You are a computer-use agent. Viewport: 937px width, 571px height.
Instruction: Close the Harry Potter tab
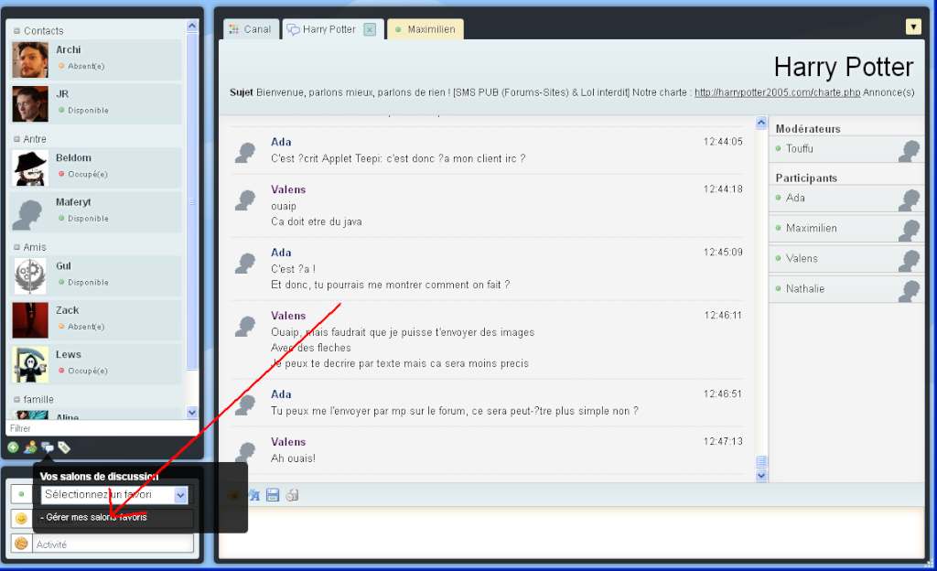[370, 29]
